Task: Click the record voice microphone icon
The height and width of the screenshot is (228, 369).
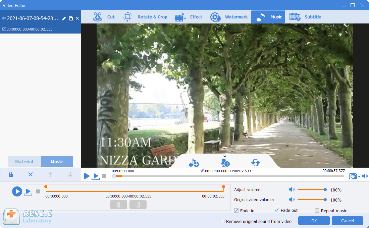Action: [225, 163]
